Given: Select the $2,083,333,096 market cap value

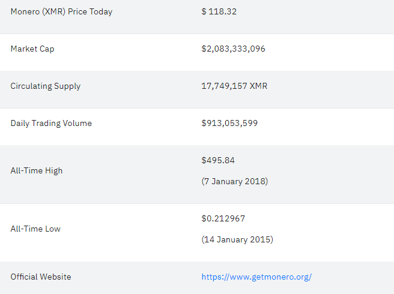Looking at the screenshot, I should click(233, 49).
